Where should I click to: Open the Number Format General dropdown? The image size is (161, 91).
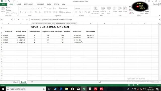pyautogui.click(x=89, y=8)
